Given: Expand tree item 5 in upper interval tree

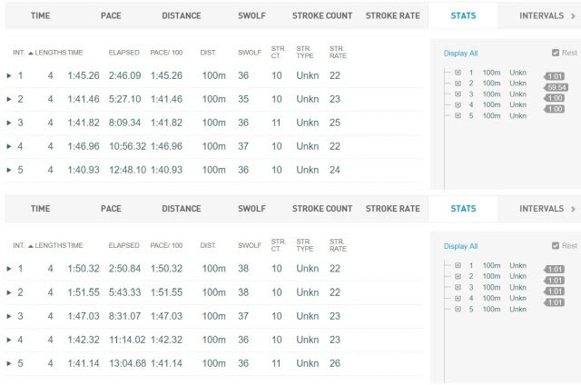Looking at the screenshot, I should tap(458, 115).
